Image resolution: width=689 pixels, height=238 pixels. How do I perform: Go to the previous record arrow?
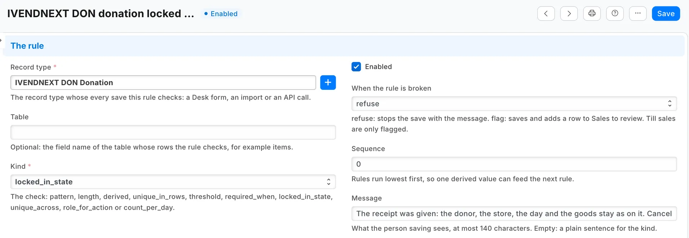click(546, 13)
